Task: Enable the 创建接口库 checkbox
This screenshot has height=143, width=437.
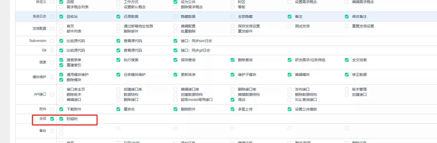Action: (118, 89)
